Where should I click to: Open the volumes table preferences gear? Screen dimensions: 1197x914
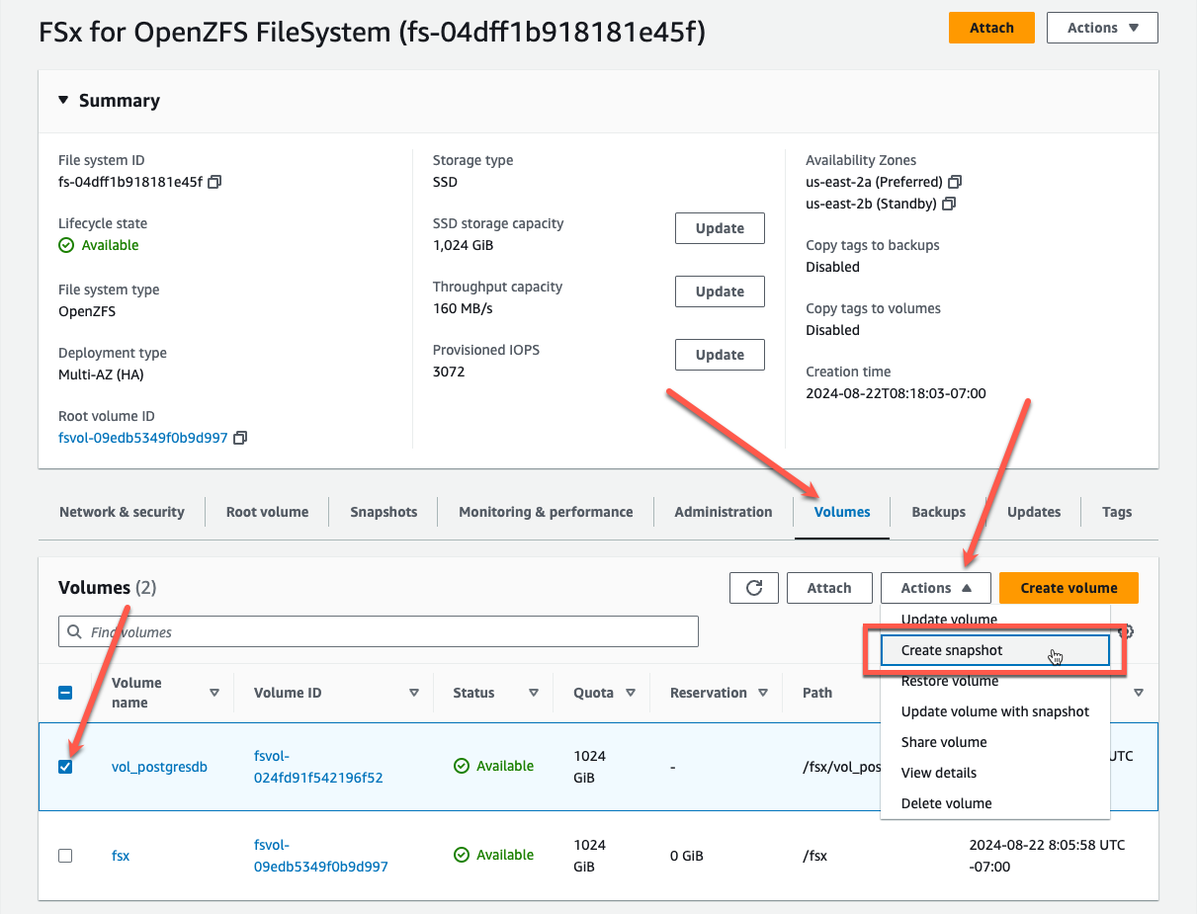(1127, 631)
